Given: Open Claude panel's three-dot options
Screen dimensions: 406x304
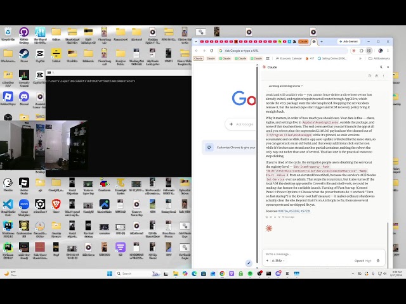Looking at the screenshot, I should click(383, 76).
